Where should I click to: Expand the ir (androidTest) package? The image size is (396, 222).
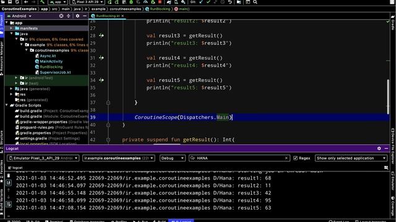click(16, 78)
